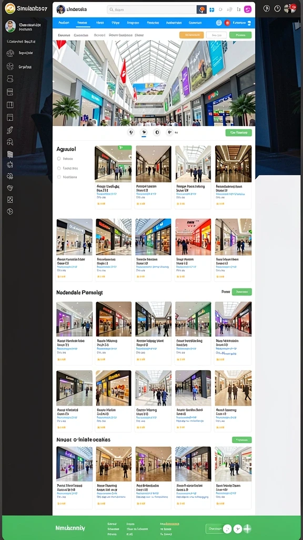Select the person-search icon in left sidebar
This screenshot has height=540, width=303.
coord(10,141)
